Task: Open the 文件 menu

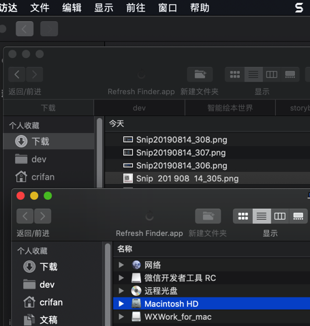Action: [40, 8]
